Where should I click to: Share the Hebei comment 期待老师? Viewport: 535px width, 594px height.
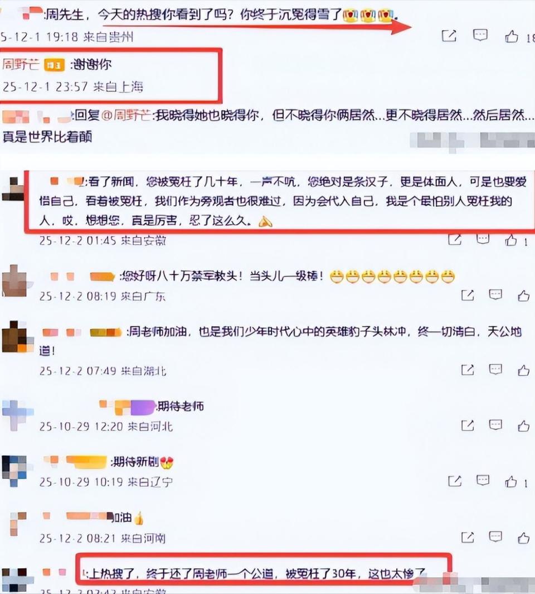468,426
